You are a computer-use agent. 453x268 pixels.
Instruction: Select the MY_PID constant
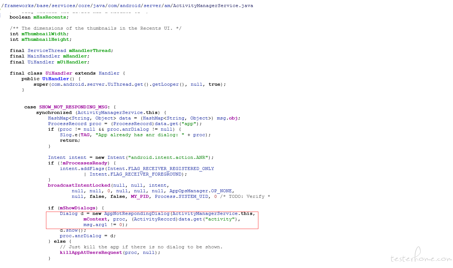pyautogui.click(x=140, y=196)
